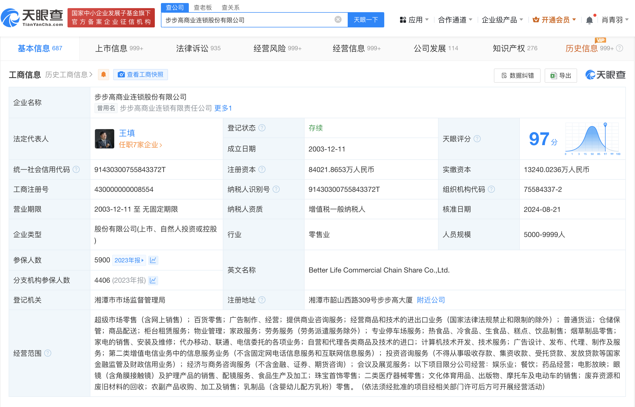Click the 天眼一下 search button
Screen dimensions: 635x407
[366, 20]
